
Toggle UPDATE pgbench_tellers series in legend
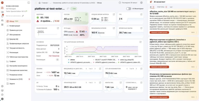point(130,63)
